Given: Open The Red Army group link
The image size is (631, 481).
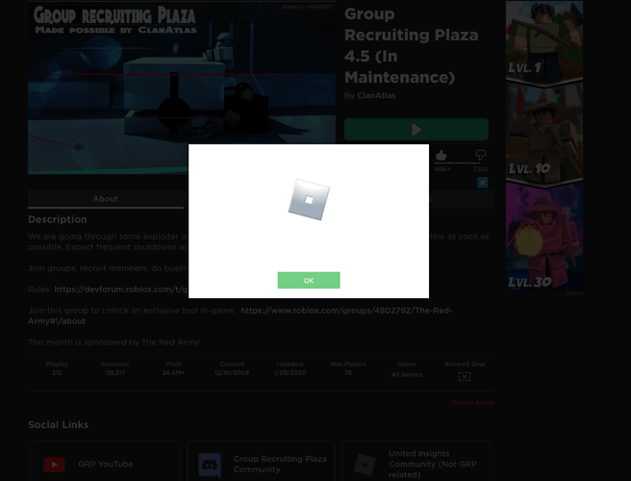Looking at the screenshot, I should coord(240,316).
